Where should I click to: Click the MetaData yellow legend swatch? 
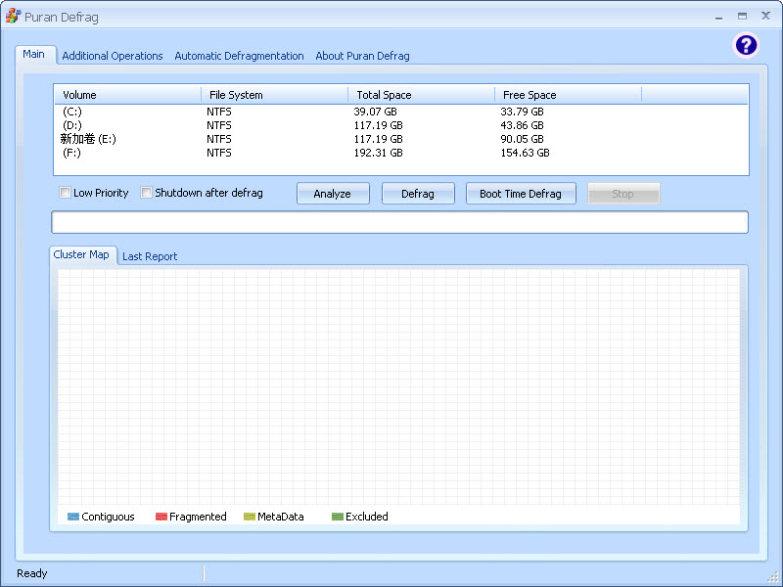(250, 517)
